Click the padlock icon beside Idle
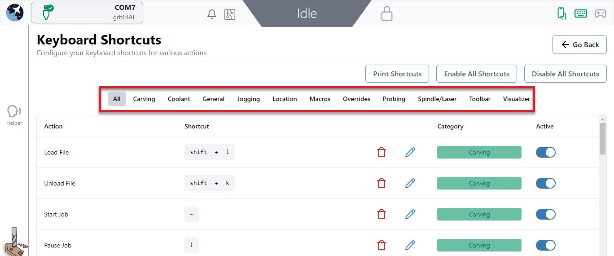Screen dimensions: 614x256 [x=386, y=13]
